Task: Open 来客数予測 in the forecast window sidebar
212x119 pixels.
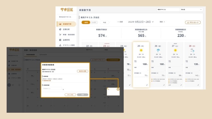Action: (x=66, y=24)
